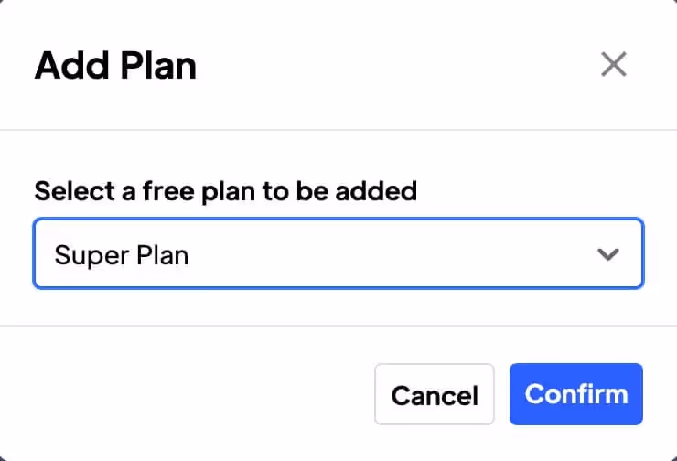Confirm adding the Super Plan
The image size is (677, 461).
pos(576,394)
